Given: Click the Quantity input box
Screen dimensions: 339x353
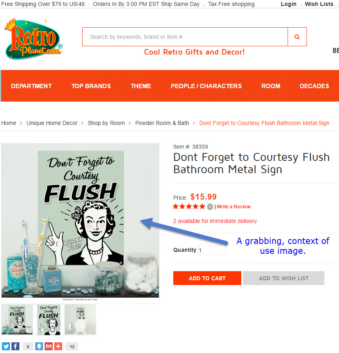Looking at the screenshot, I should [212, 250].
